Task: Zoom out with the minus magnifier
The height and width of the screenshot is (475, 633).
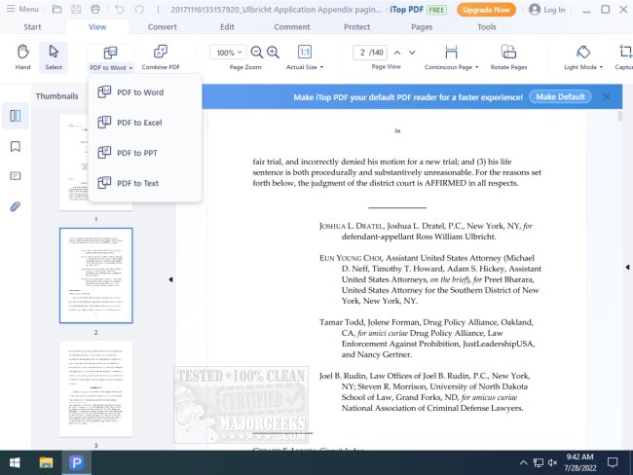Action: coord(258,52)
